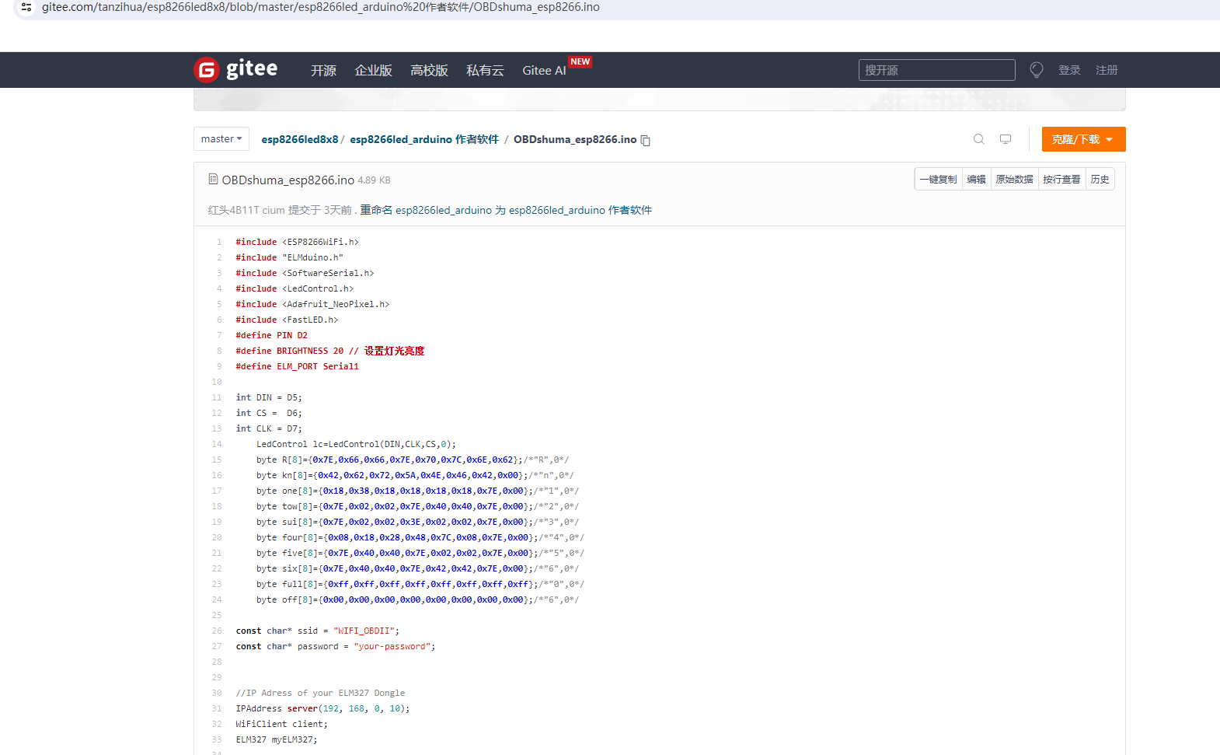1220x755 pixels.
Task: Click the 'WiFiClient client;' code line
Action: coord(282,724)
